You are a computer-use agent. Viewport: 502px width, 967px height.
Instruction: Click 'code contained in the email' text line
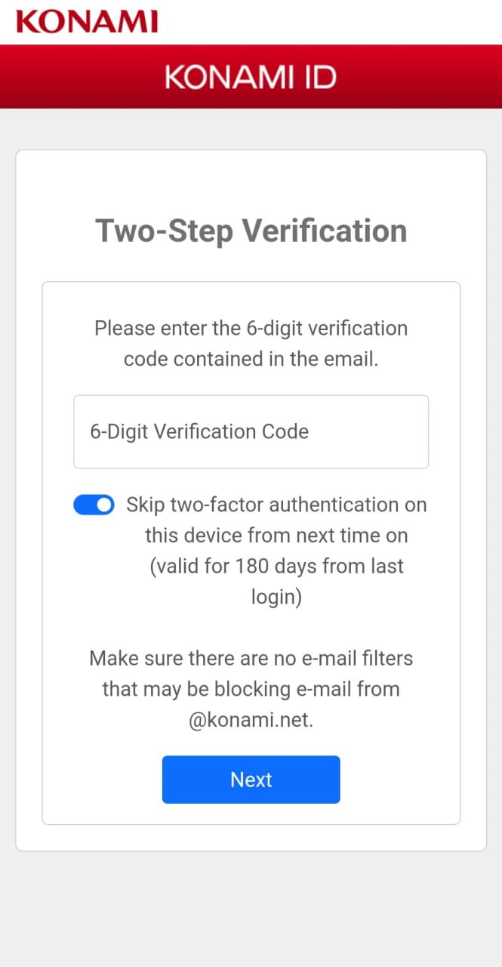click(251, 359)
